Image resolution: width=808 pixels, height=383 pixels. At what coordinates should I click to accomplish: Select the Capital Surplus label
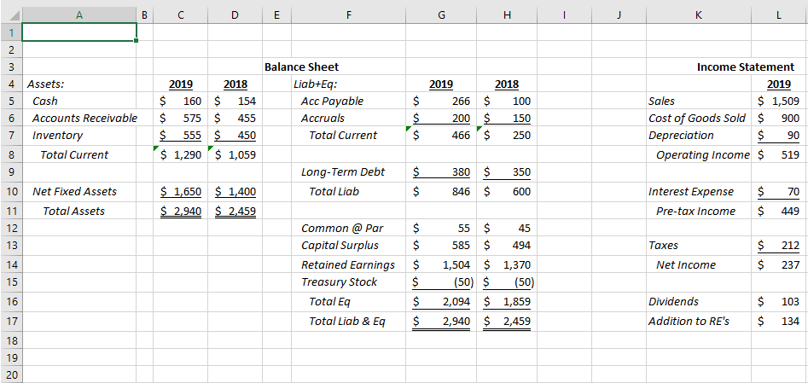coord(340,245)
